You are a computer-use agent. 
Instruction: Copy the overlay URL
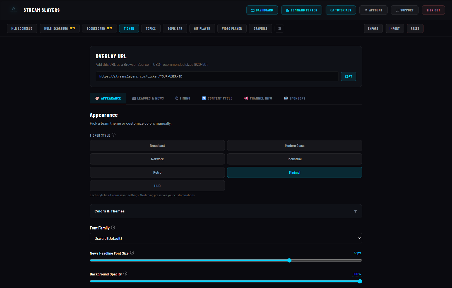click(x=348, y=76)
